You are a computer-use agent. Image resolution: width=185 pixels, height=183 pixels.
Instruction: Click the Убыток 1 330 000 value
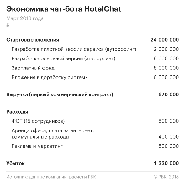[166, 163]
